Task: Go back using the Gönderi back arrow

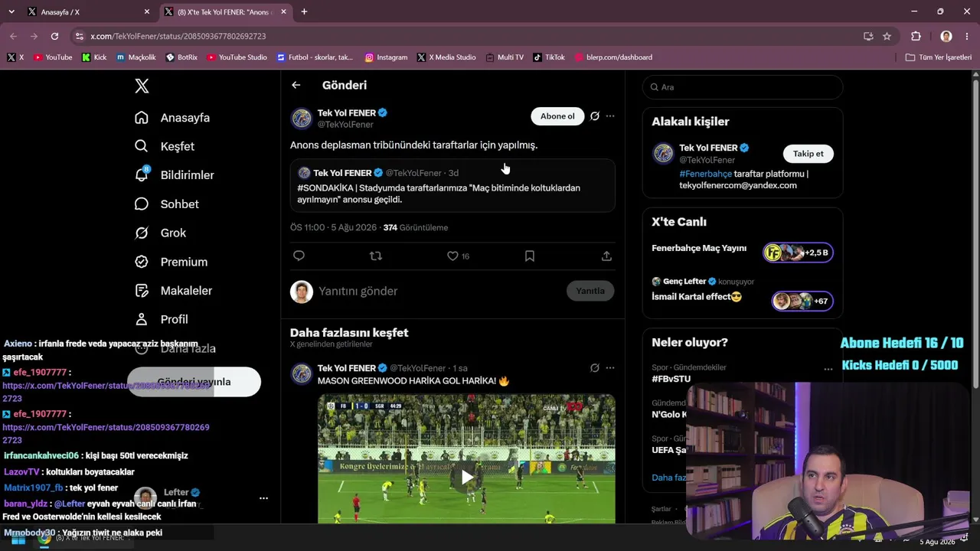Action: tap(296, 85)
